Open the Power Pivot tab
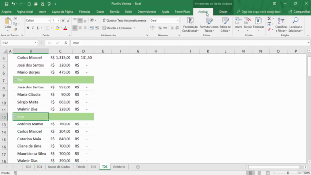 point(182,12)
